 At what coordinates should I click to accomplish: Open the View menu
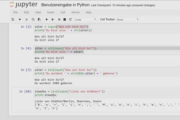[x=38, y=12]
